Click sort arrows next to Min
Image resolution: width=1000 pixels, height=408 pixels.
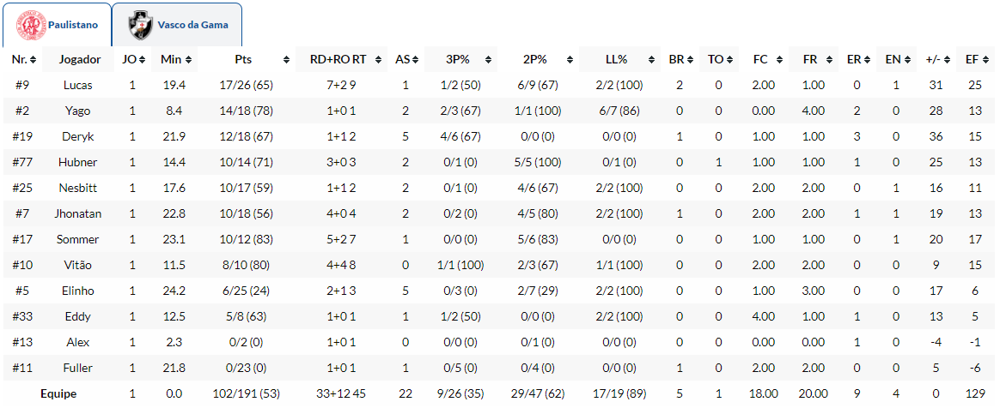pyautogui.click(x=188, y=60)
